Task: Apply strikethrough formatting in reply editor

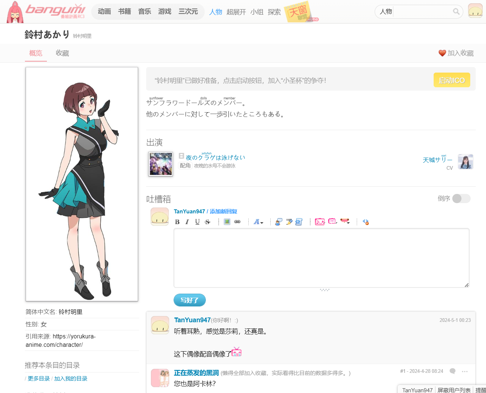Action: click(208, 222)
